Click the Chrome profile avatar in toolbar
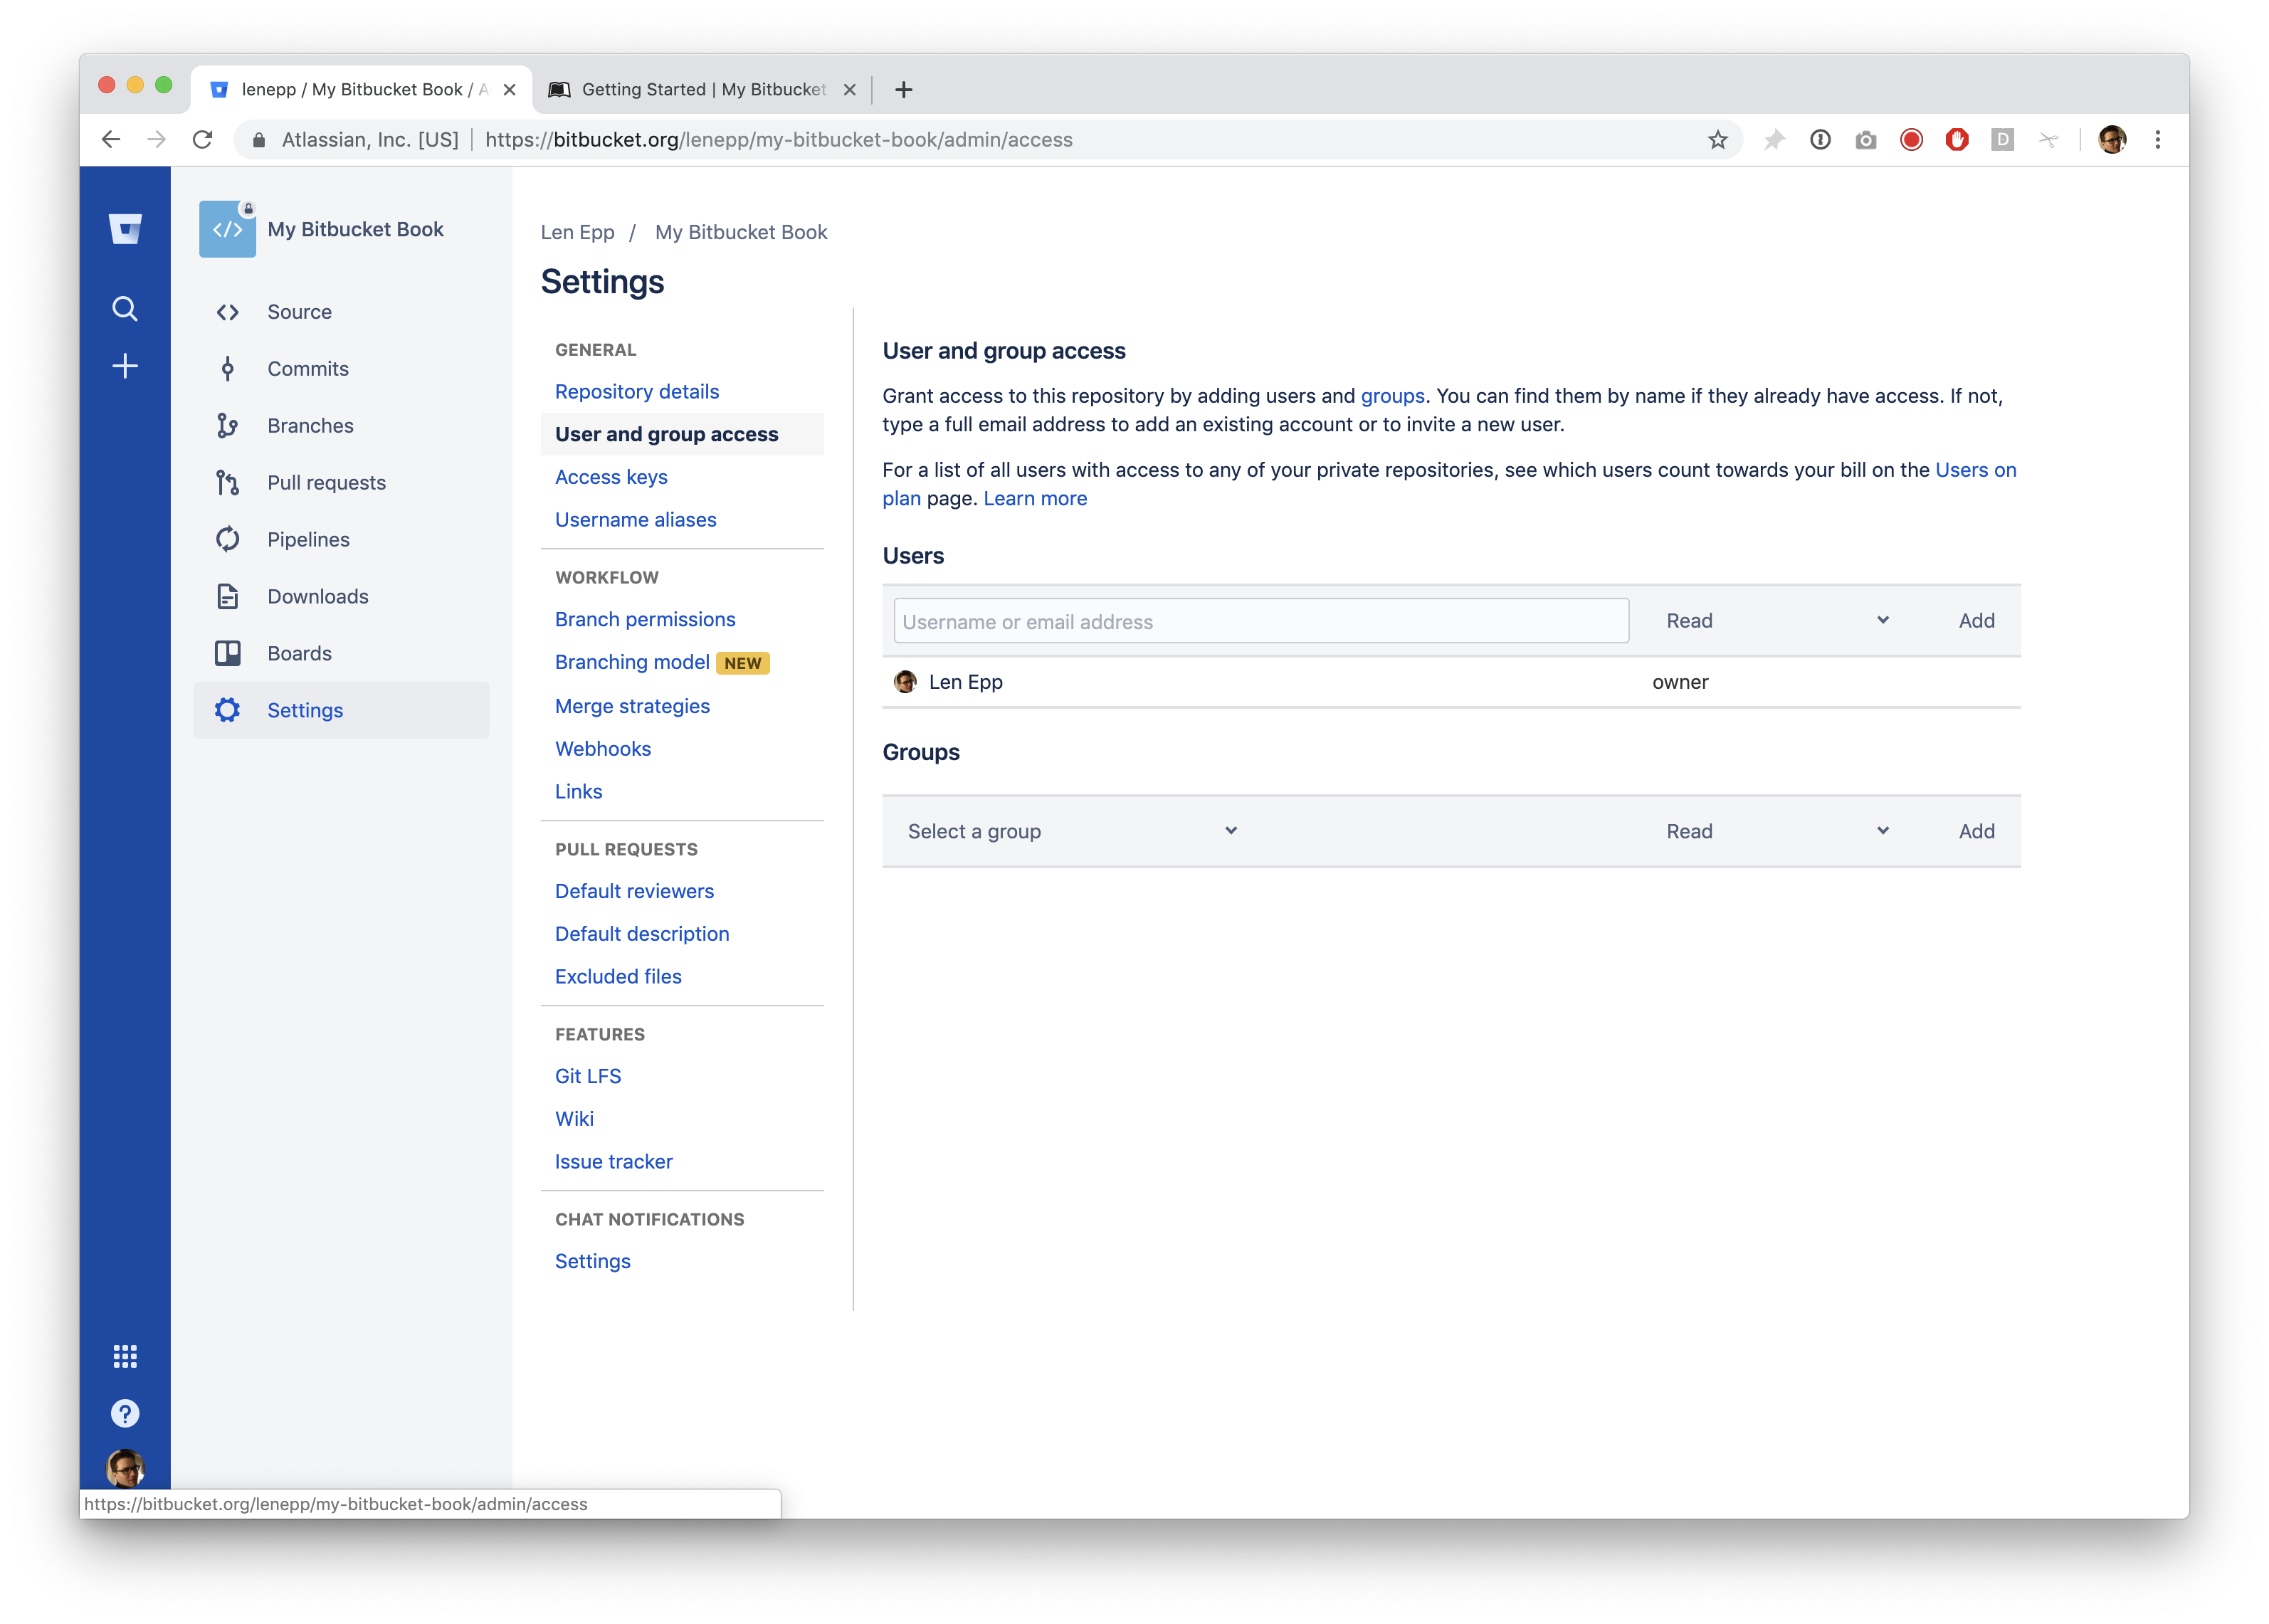2269x1624 pixels. tap(2112, 140)
